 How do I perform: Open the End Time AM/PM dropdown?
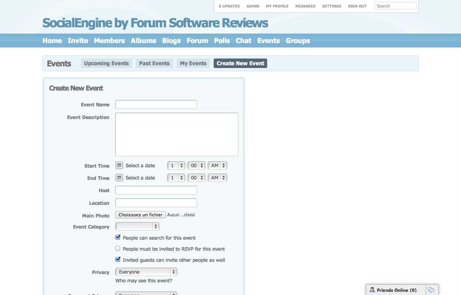click(218, 178)
